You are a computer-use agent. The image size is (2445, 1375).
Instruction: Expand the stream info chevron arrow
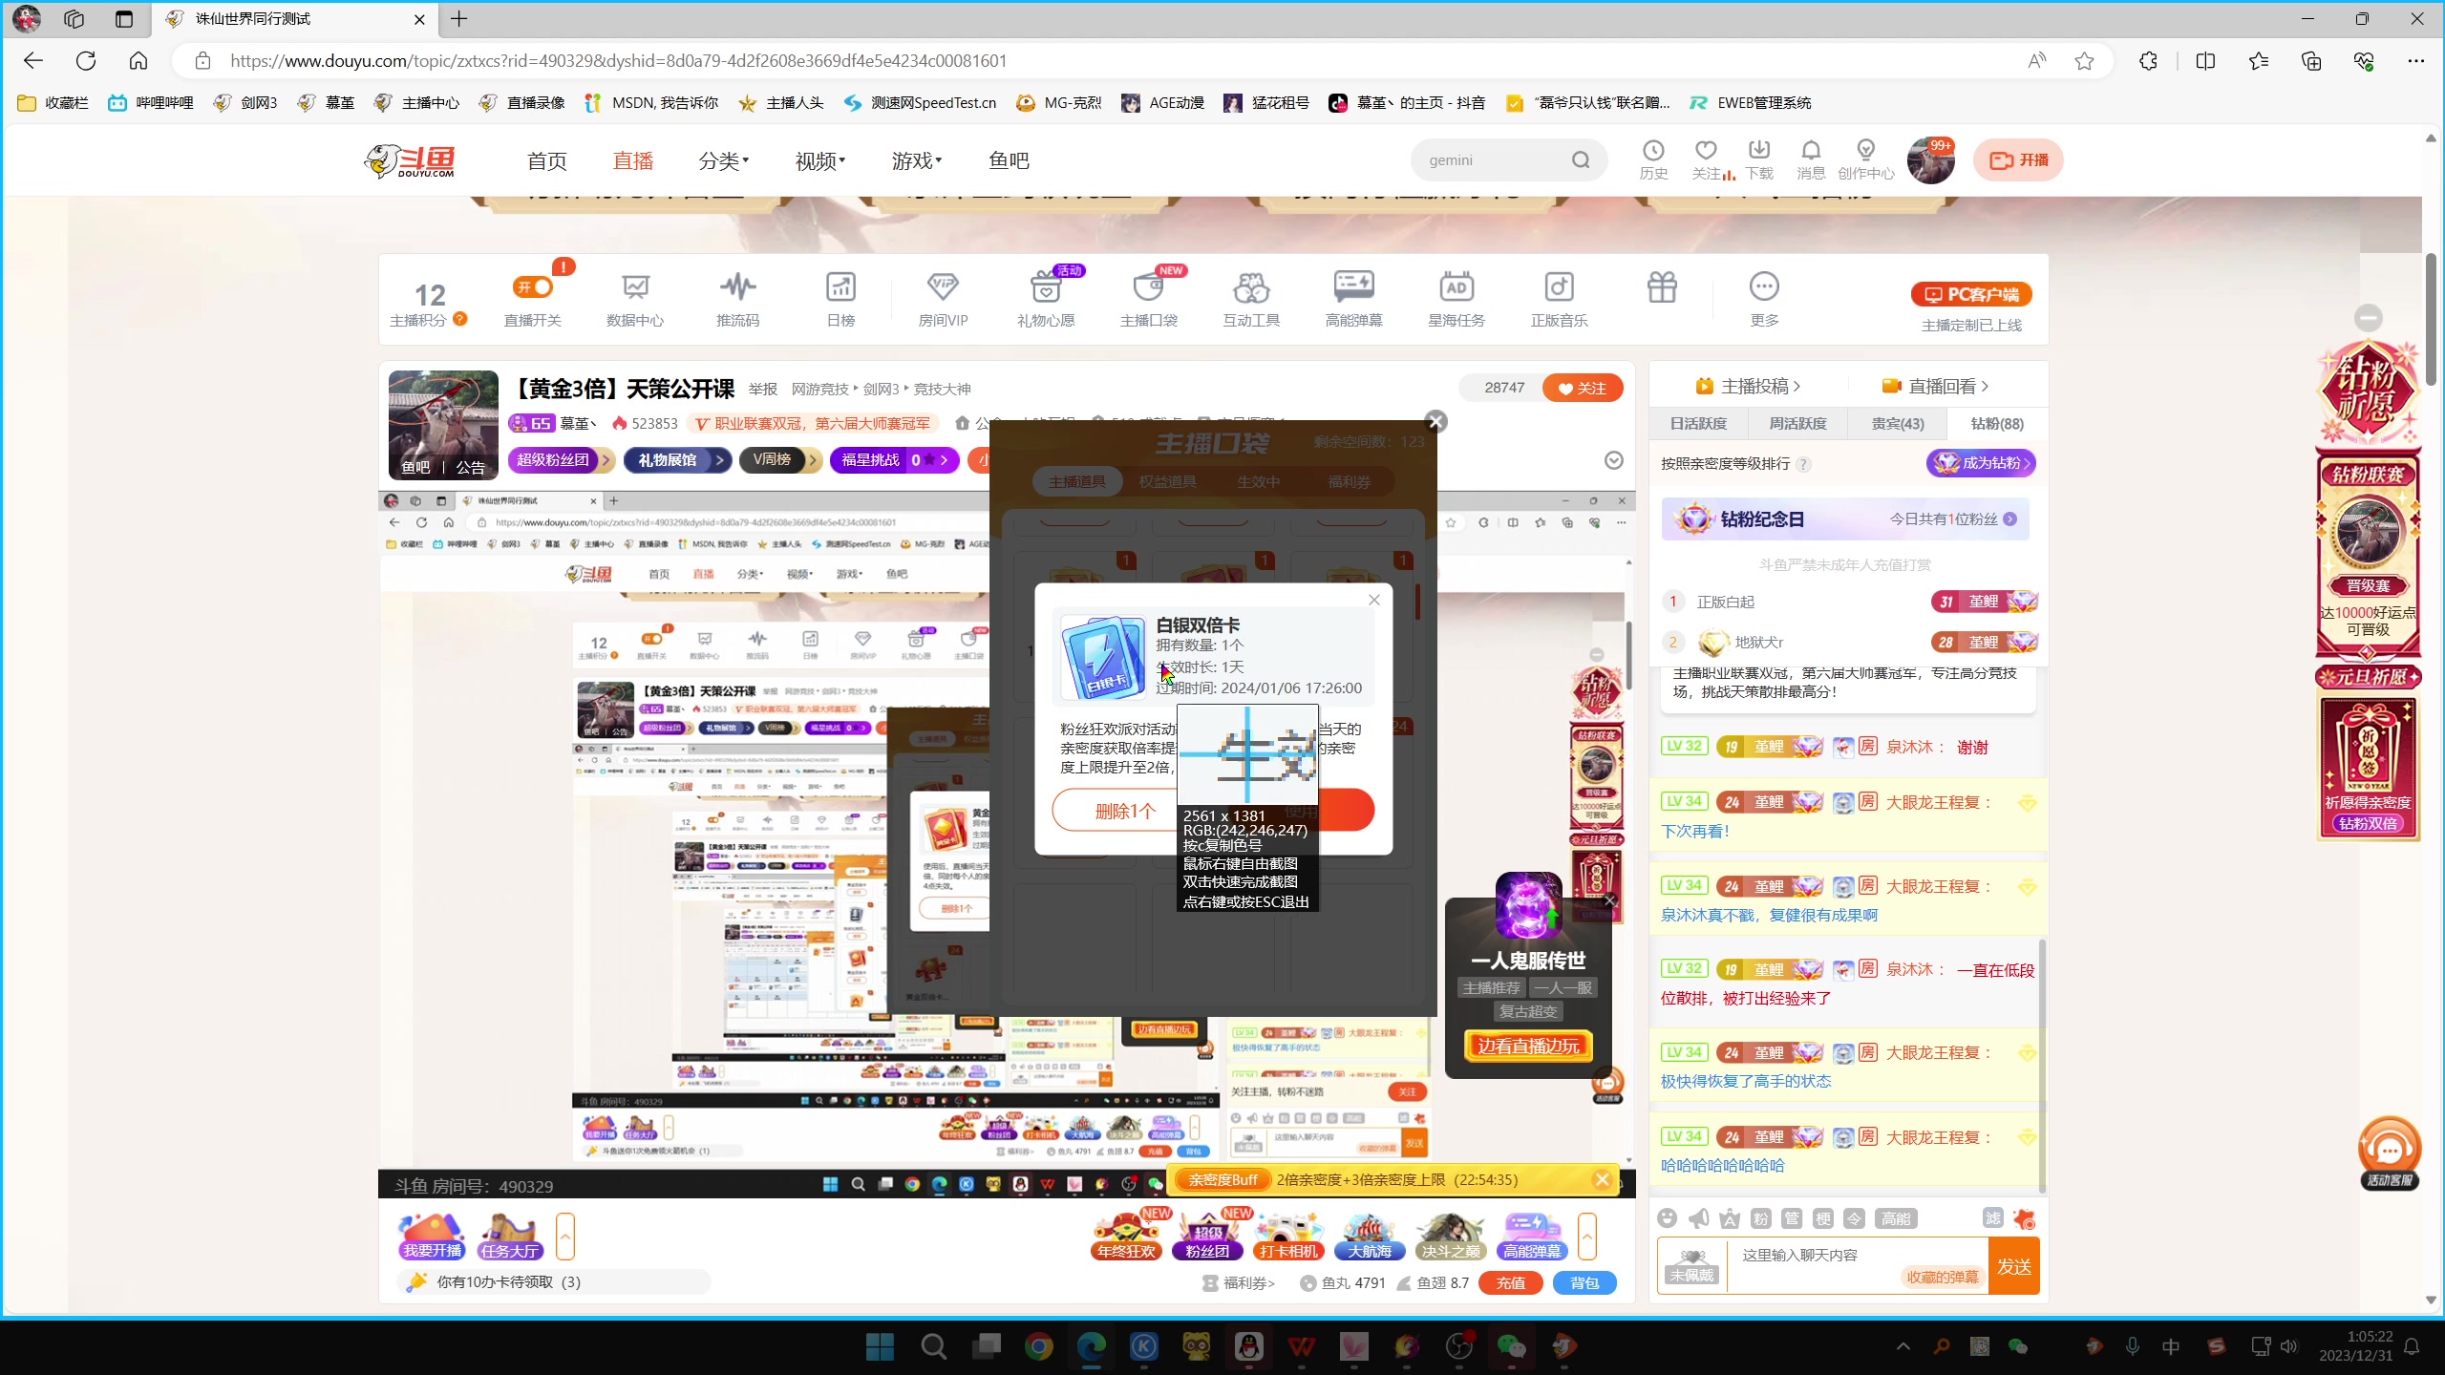pos(1614,460)
